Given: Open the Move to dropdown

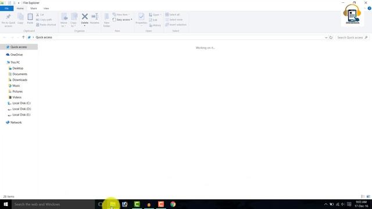Looking at the screenshot, I should 64,20.
